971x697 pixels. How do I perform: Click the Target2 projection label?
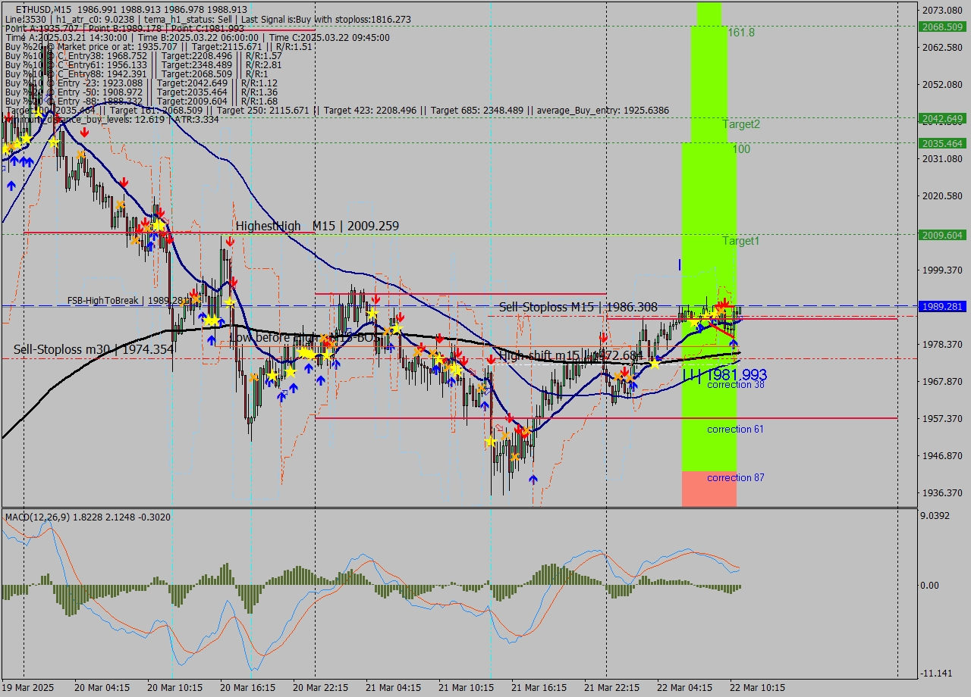coord(740,124)
